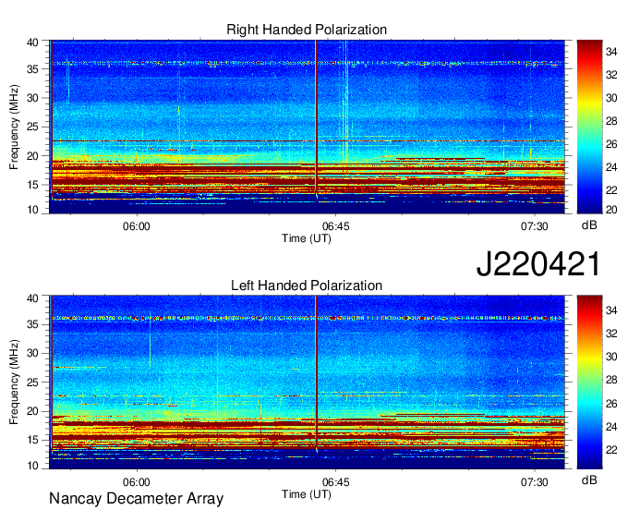Image resolution: width=628 pixels, height=510 pixels.
Task: Click the right-handed spectrogram image
Action: (x=307, y=127)
